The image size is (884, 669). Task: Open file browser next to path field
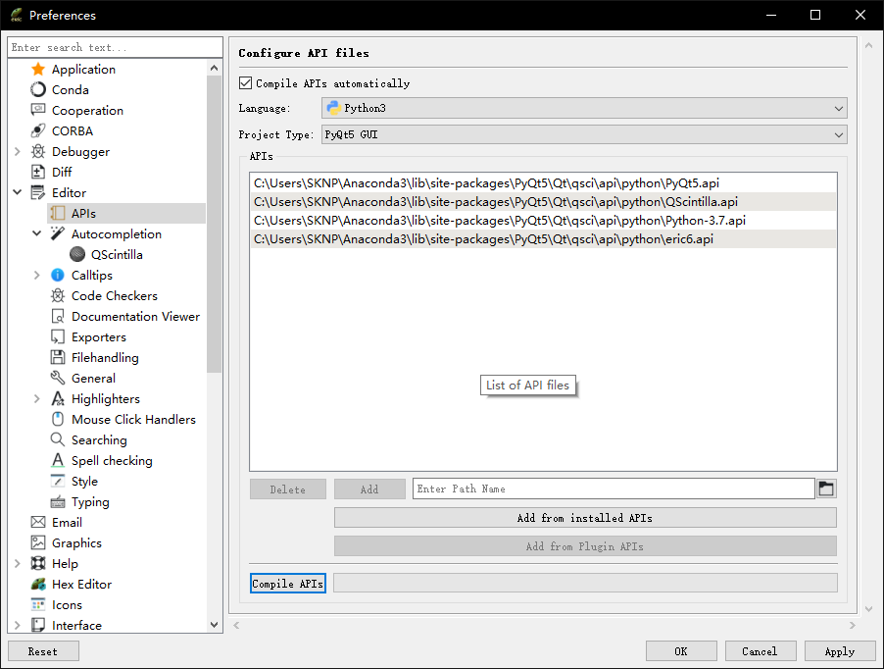[x=826, y=489]
